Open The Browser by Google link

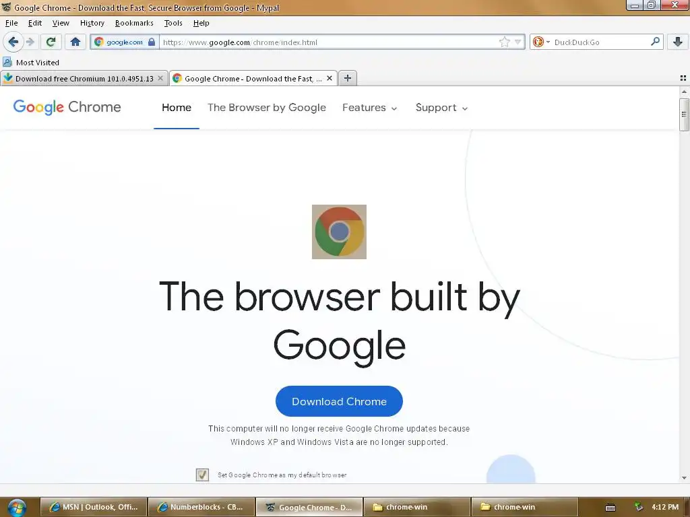click(x=267, y=108)
